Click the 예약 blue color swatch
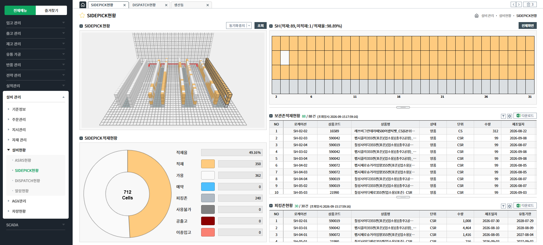Viewport: 543px width, 245px height. pos(208,187)
